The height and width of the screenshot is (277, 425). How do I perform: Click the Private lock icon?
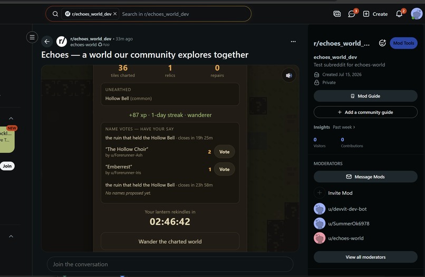point(316,83)
